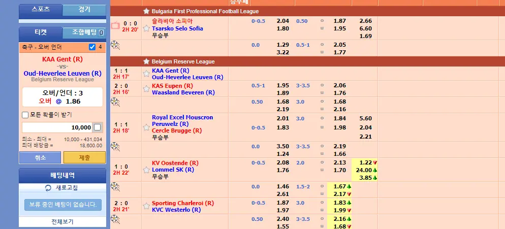Choose KAS Eupen over odds 2.06

340,85
